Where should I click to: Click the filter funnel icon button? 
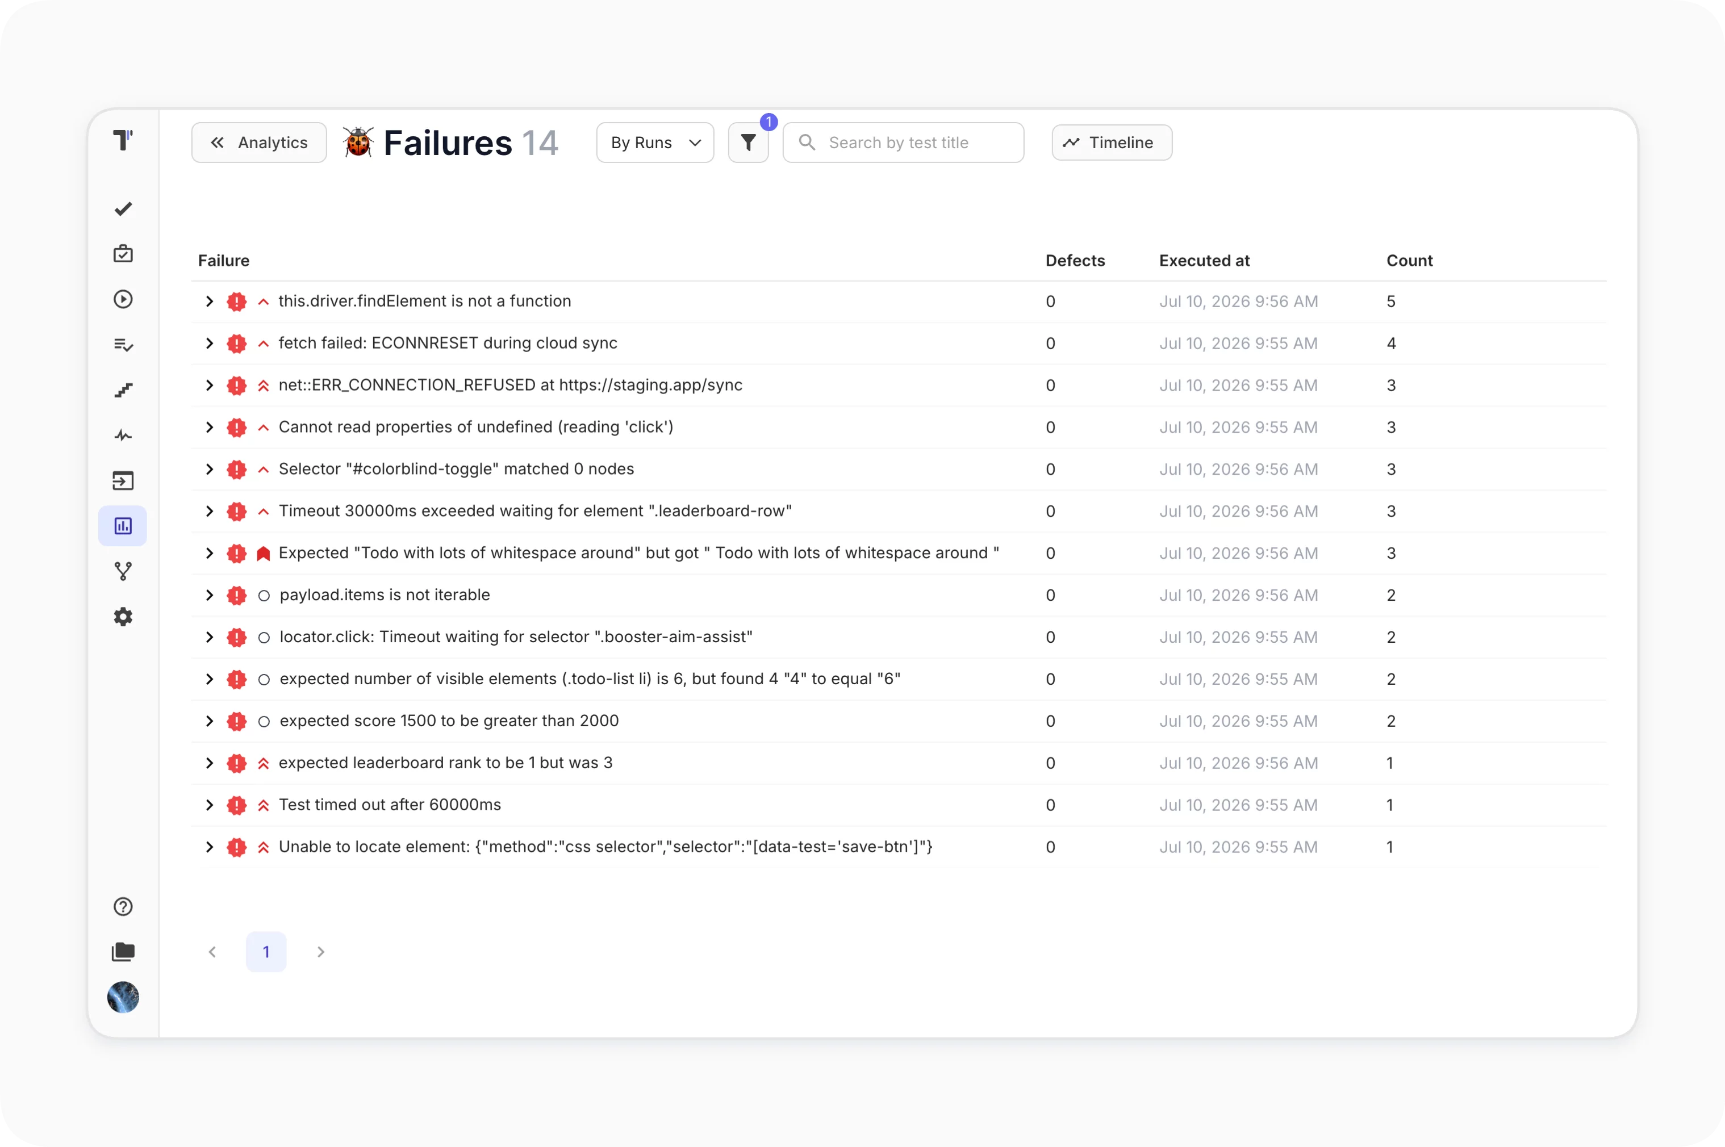click(x=749, y=143)
